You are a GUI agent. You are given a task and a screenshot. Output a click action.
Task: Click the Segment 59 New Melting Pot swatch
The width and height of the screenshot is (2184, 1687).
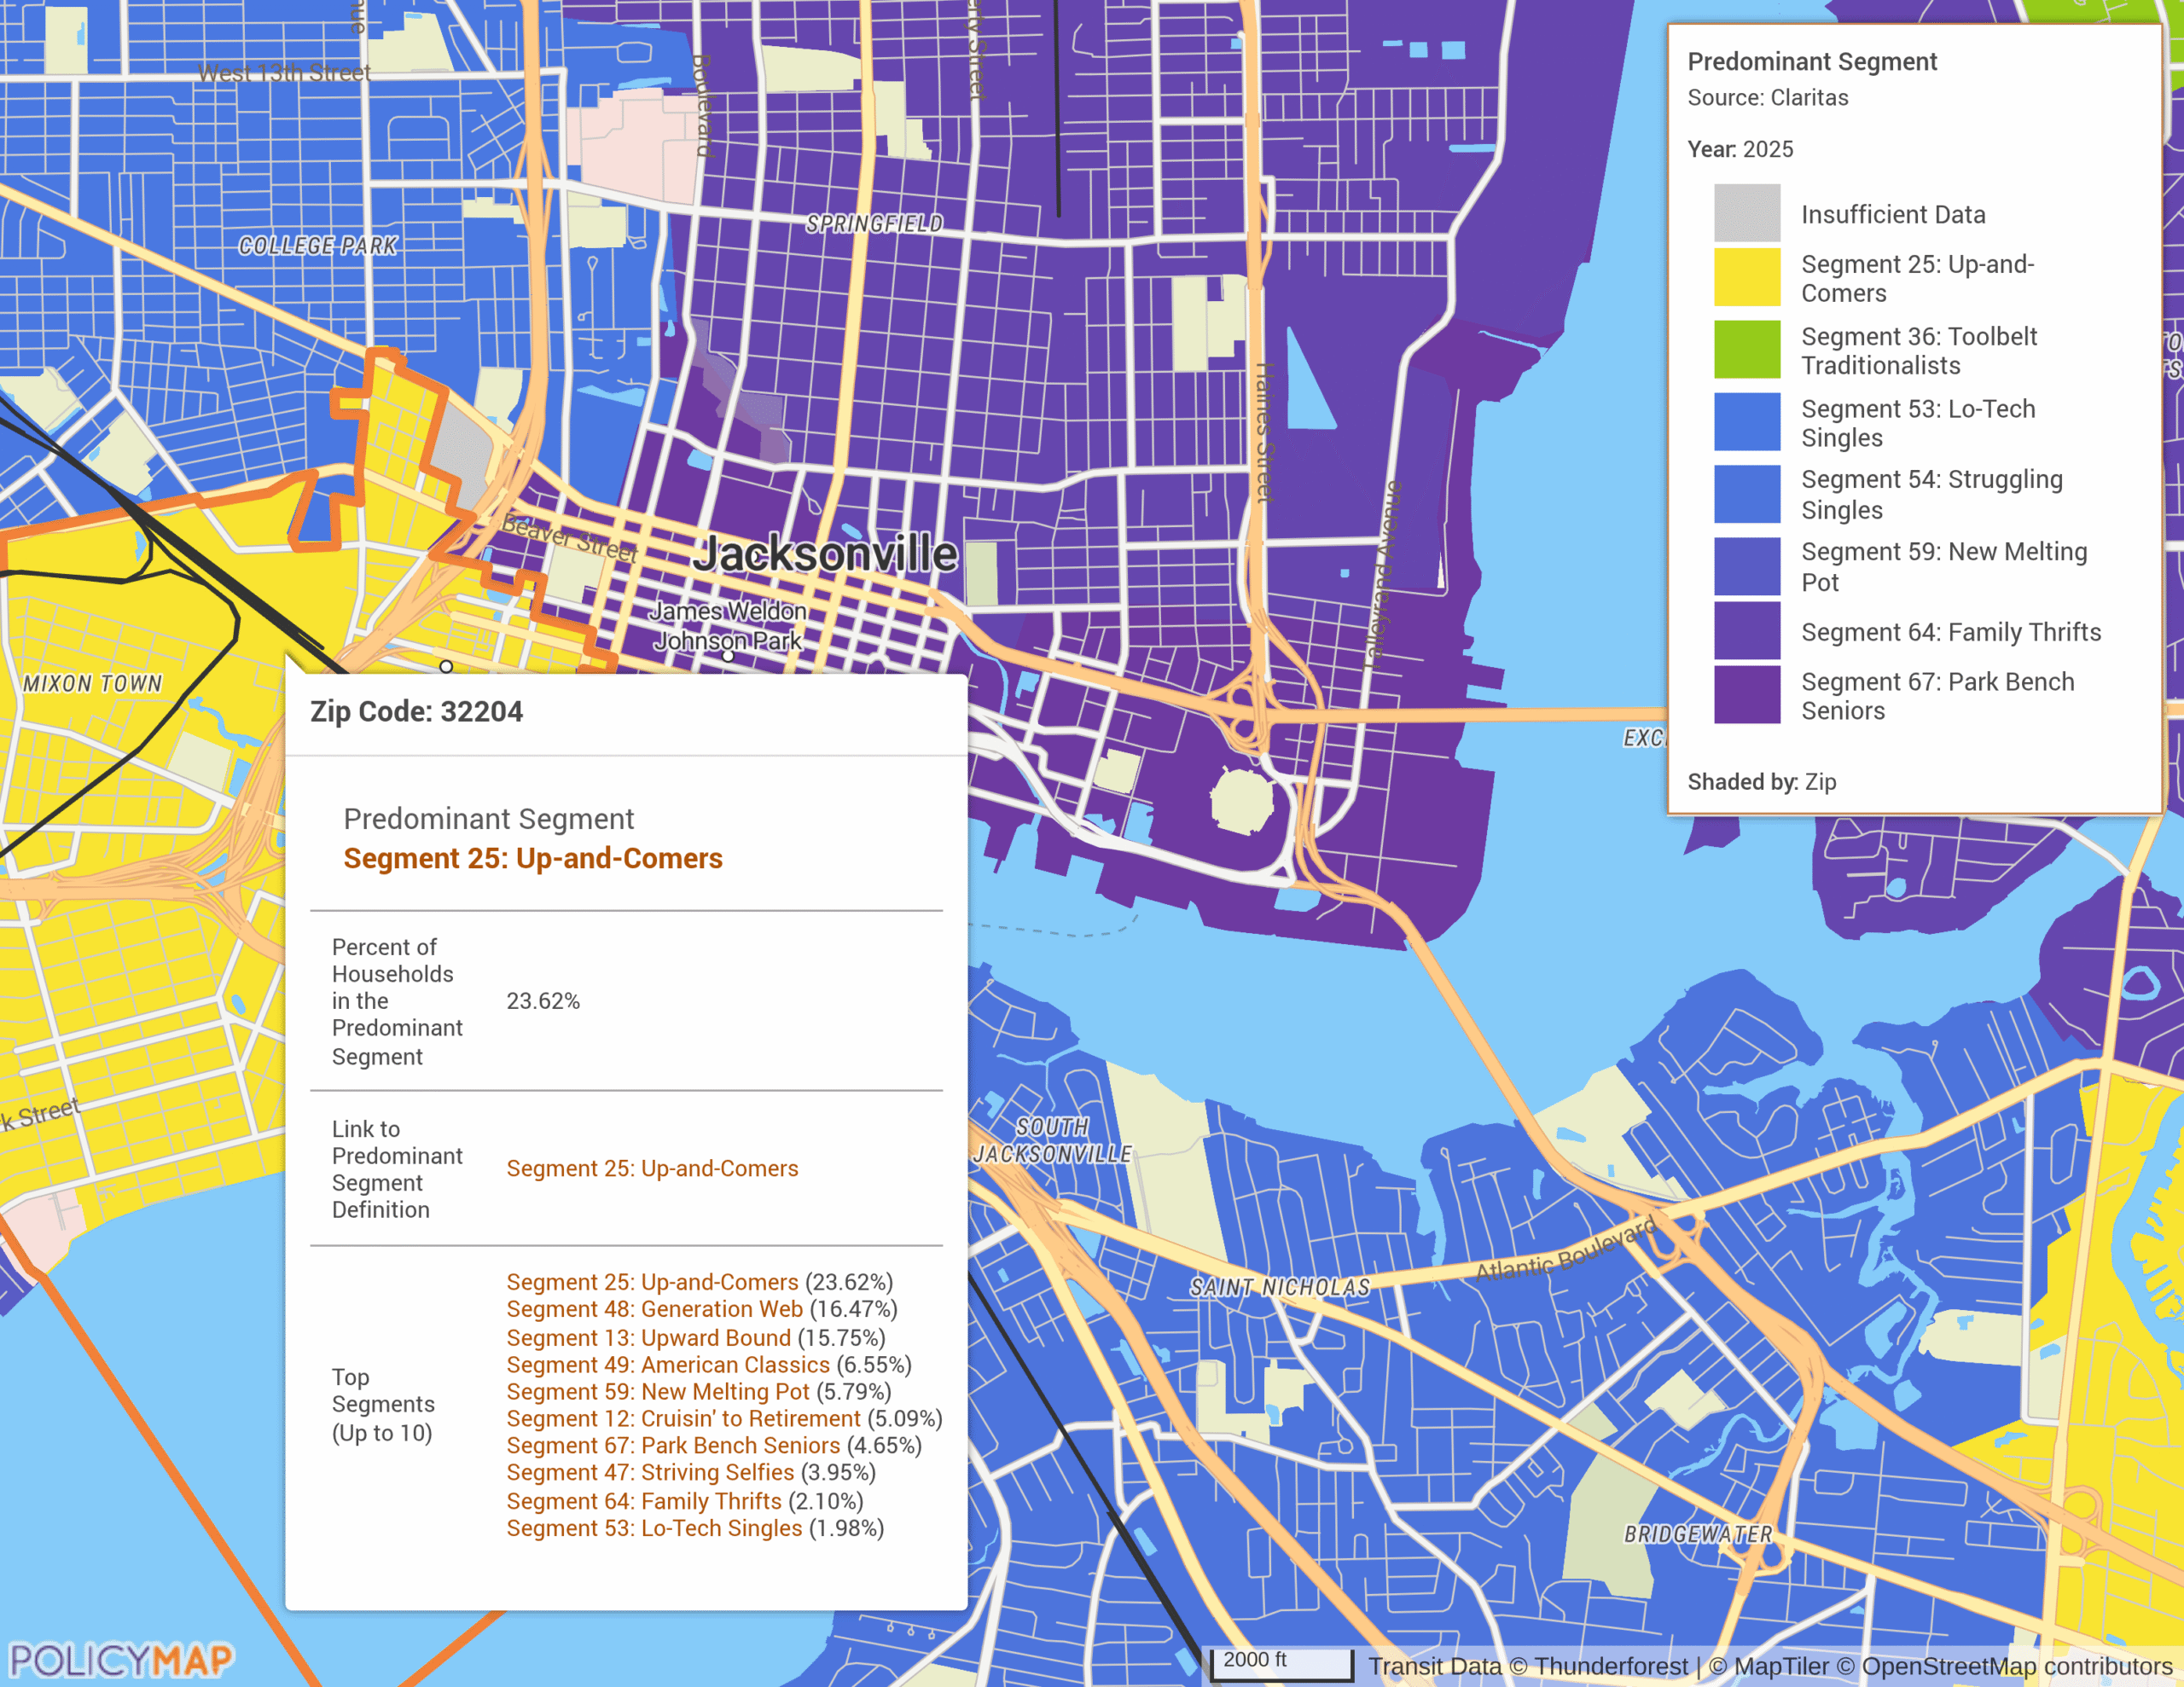tap(1746, 566)
